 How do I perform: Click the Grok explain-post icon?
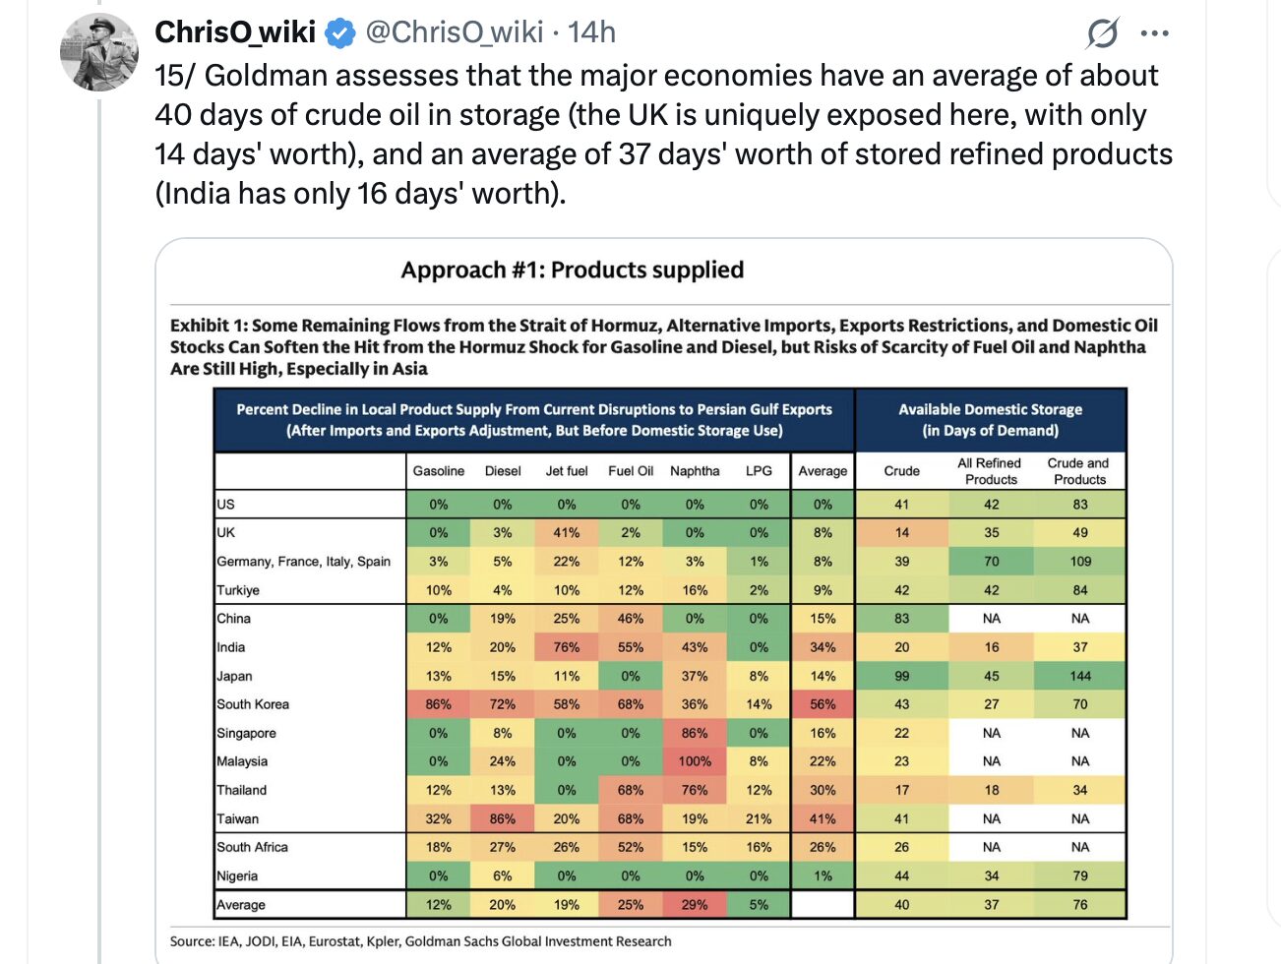pyautogui.click(x=1102, y=33)
